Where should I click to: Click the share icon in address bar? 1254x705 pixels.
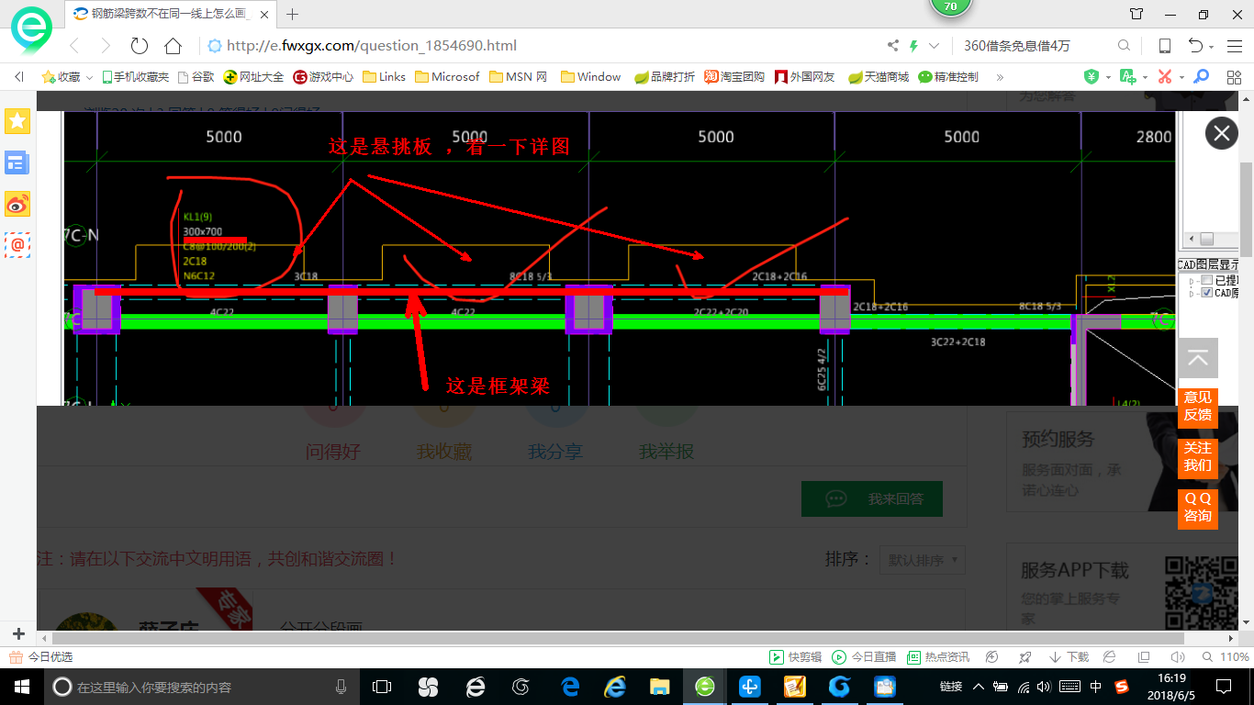[893, 46]
